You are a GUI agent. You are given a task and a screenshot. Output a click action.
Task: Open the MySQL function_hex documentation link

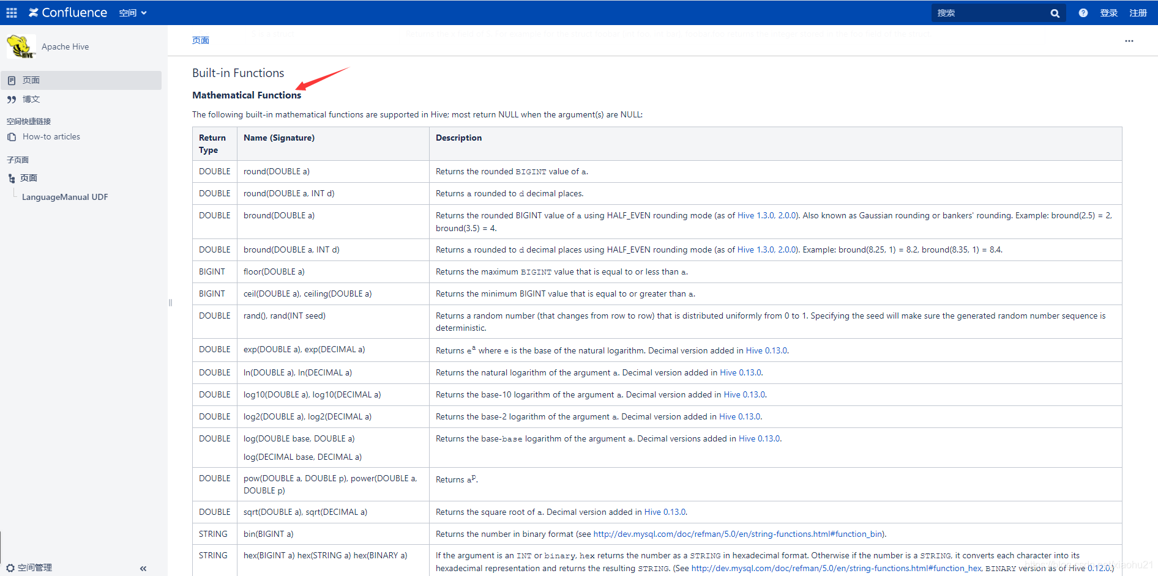coord(837,568)
